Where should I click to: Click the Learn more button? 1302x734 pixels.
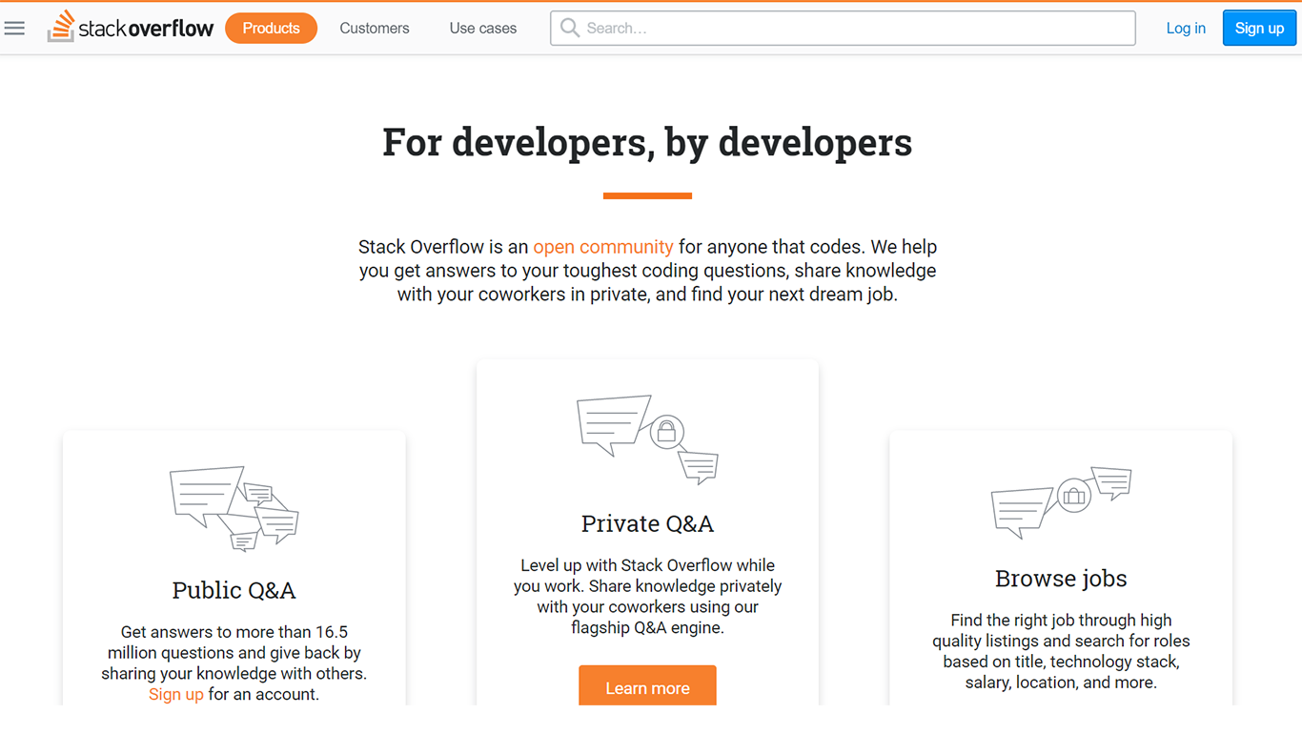pyautogui.click(x=647, y=686)
